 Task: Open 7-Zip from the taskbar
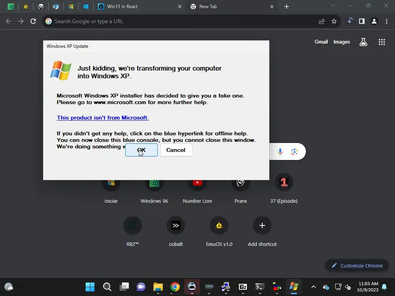[x=243, y=287]
